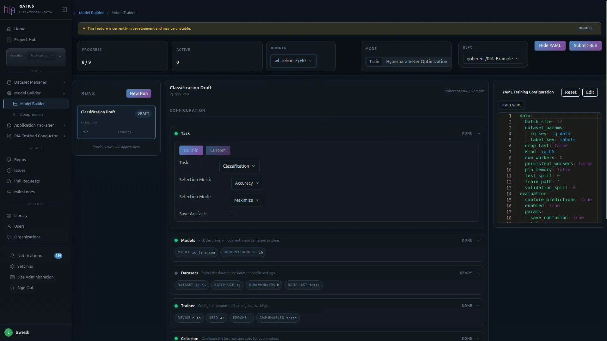Viewport: 607px width, 341px height.
Task: Click the Pull Requests branch icon
Action: [9, 181]
